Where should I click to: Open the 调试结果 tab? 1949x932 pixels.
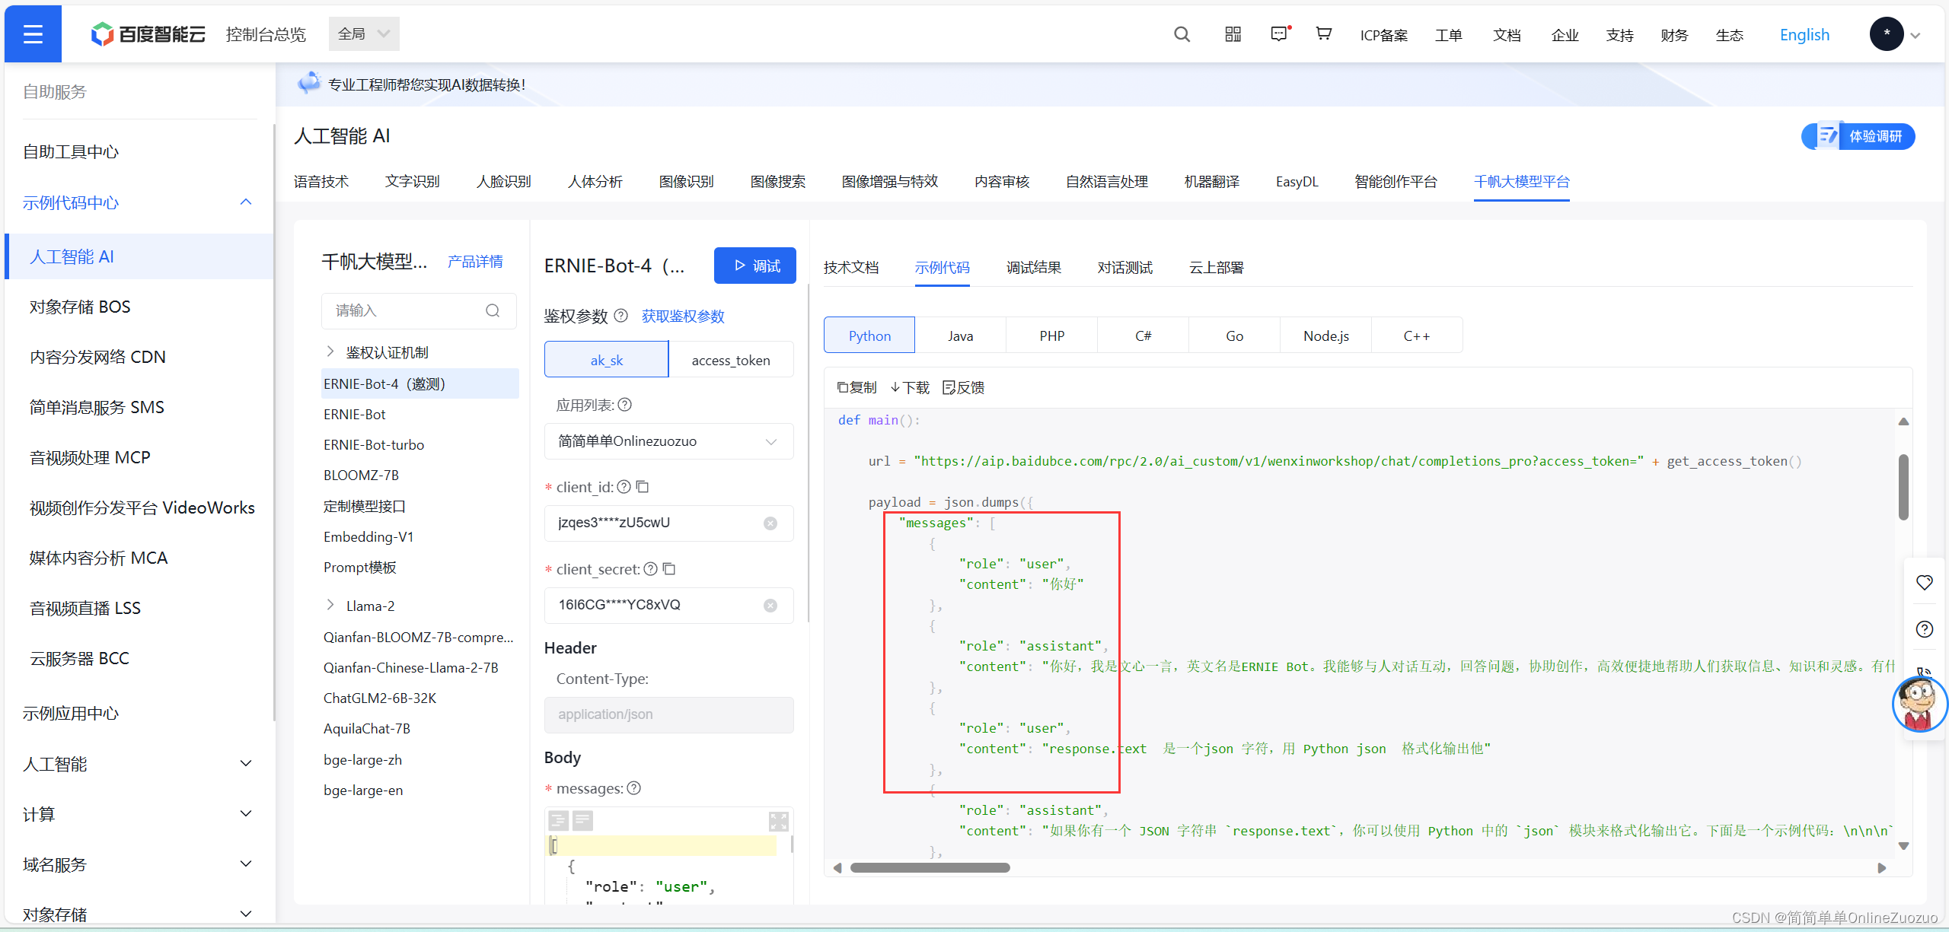(x=1034, y=268)
